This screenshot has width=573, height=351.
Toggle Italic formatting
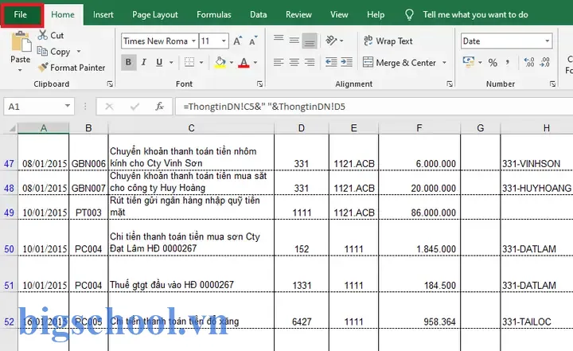click(144, 62)
